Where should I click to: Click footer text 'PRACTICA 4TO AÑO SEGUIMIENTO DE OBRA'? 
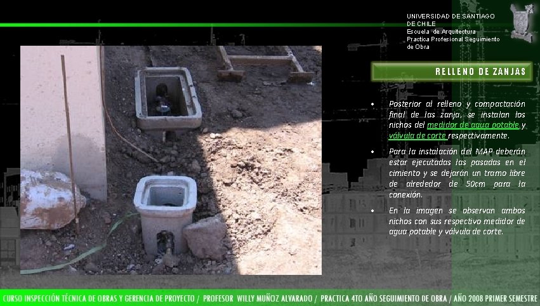[383, 298]
